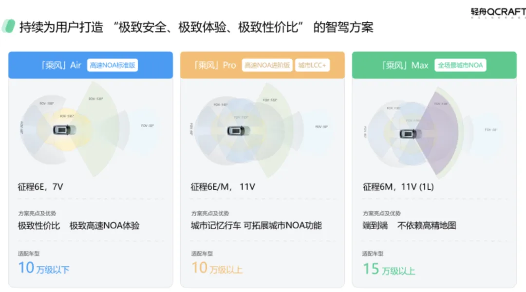Viewport: 526px width, 292px height.
Task: Click 方案亮点及优势 label in the Pro card
Action: click(210, 213)
